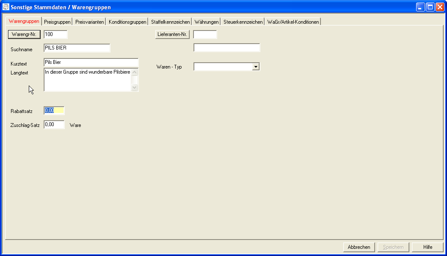This screenshot has height=256, width=447.
Task: Open the WaGr/Artikel-Konditionen tab
Action: (293, 22)
